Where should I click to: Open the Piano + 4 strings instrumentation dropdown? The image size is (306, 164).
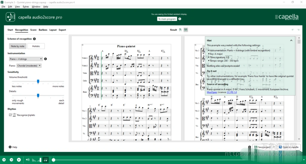tap(26, 59)
